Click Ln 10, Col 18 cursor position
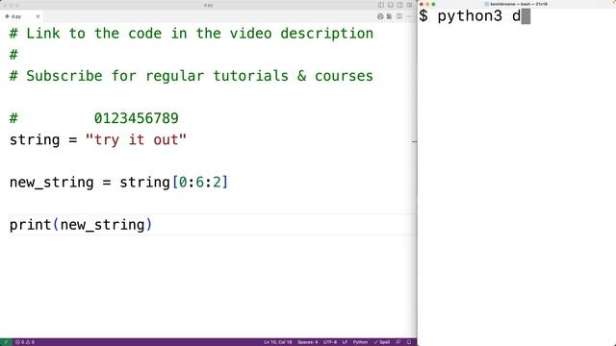 click(x=278, y=342)
